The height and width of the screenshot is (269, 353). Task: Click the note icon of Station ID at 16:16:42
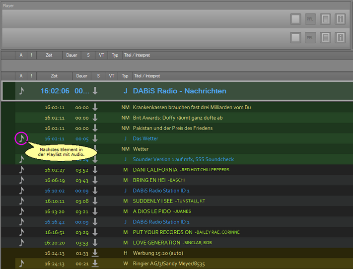[21, 222]
